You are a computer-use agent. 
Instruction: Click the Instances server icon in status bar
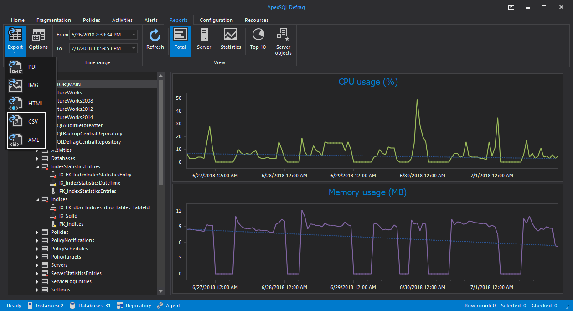30,306
